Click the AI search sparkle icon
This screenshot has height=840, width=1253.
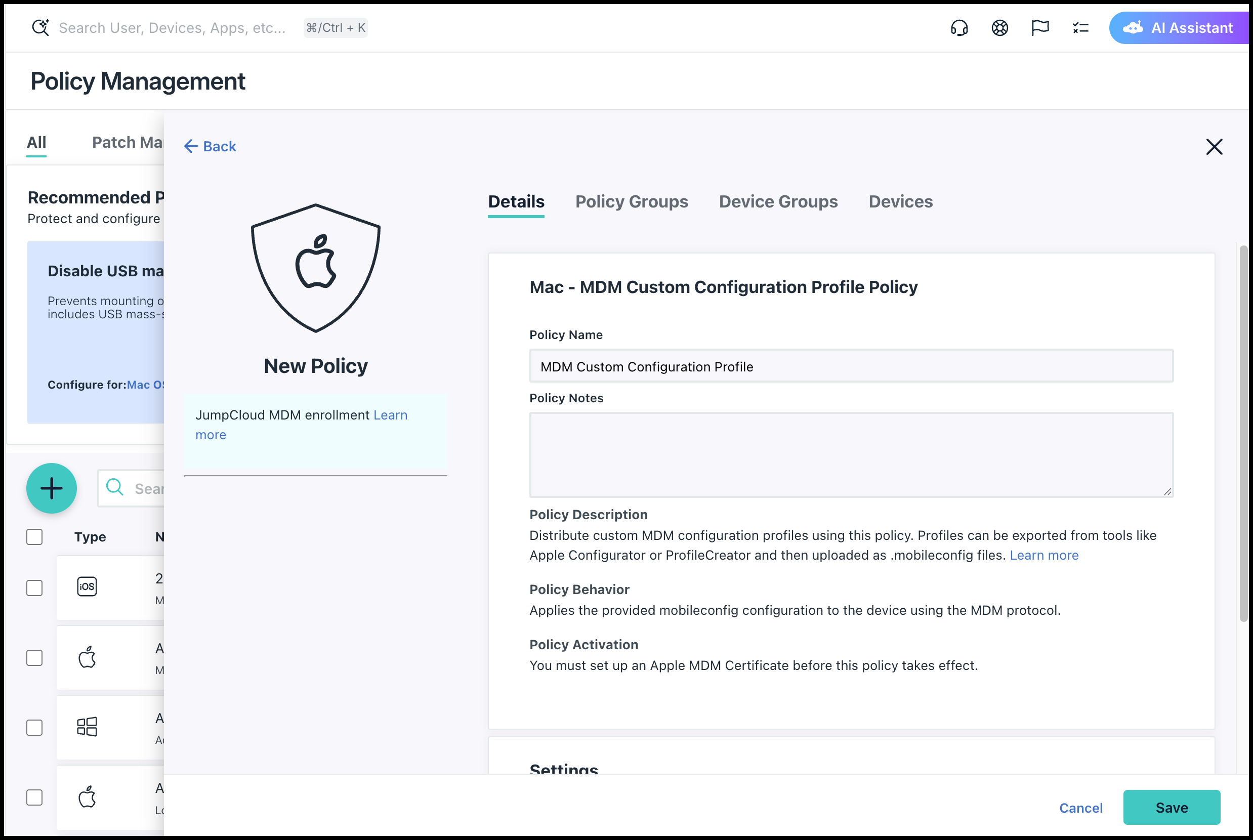pyautogui.click(x=40, y=27)
